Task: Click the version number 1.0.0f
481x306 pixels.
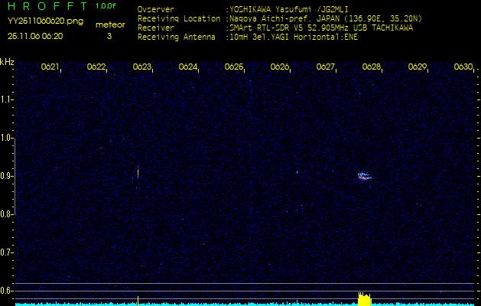Action: (x=106, y=6)
